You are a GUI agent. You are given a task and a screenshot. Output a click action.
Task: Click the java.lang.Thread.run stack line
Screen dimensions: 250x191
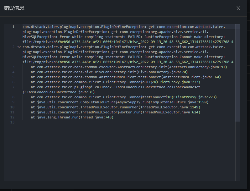click(72, 117)
